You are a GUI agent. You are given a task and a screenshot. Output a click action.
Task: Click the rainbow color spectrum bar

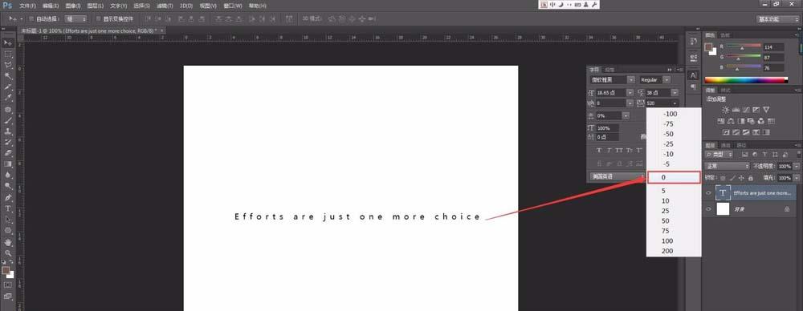(x=746, y=80)
